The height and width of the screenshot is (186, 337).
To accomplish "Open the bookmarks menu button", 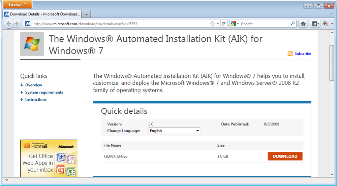I will 315,24.
